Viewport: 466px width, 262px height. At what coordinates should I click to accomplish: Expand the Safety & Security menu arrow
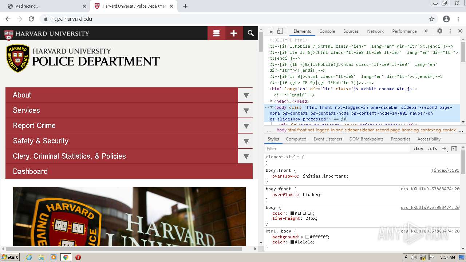tap(246, 141)
